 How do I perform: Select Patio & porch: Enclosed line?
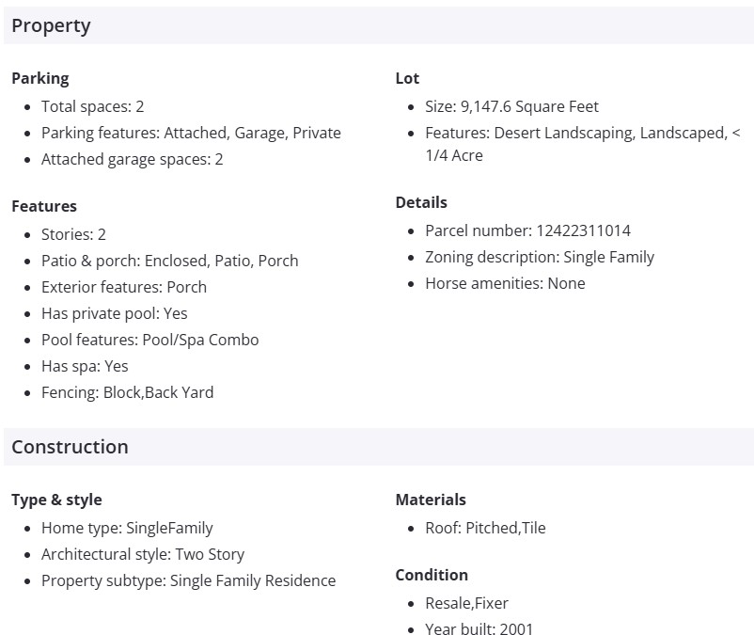169,261
